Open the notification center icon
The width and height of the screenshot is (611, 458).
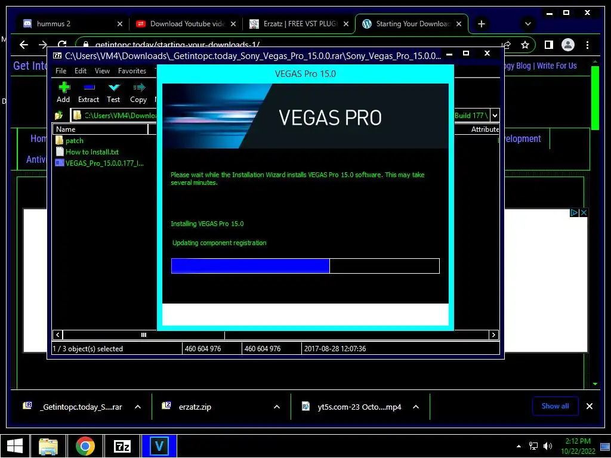[605, 446]
